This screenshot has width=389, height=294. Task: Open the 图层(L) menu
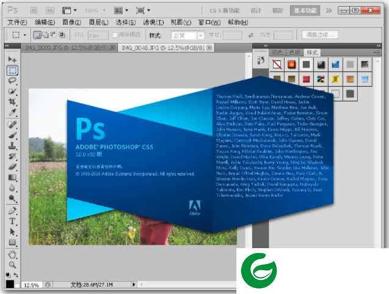tap(98, 23)
